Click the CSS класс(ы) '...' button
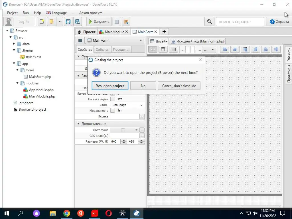Image resolution: width=292 pixels, height=219 pixels. 142,136
